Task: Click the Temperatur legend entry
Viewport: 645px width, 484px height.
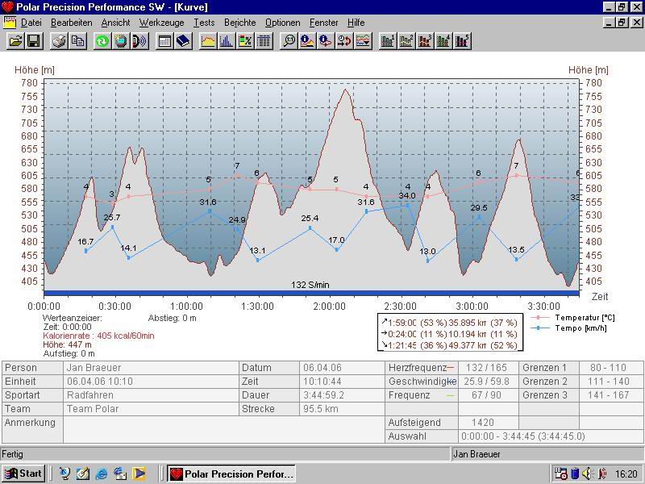Action: pyautogui.click(x=573, y=318)
